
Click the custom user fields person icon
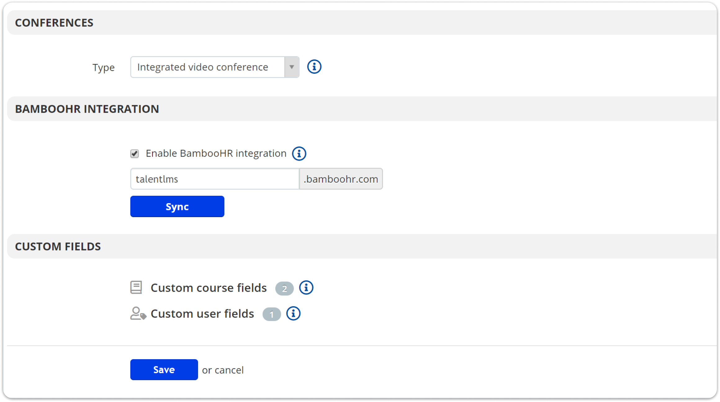coord(138,314)
